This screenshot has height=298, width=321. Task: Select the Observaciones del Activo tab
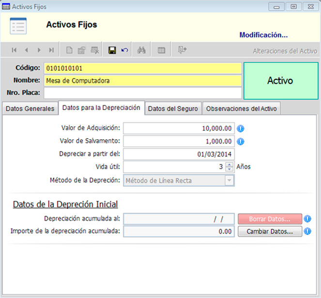click(241, 109)
